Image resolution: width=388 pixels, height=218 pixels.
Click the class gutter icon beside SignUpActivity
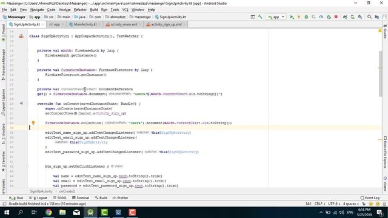21,36
